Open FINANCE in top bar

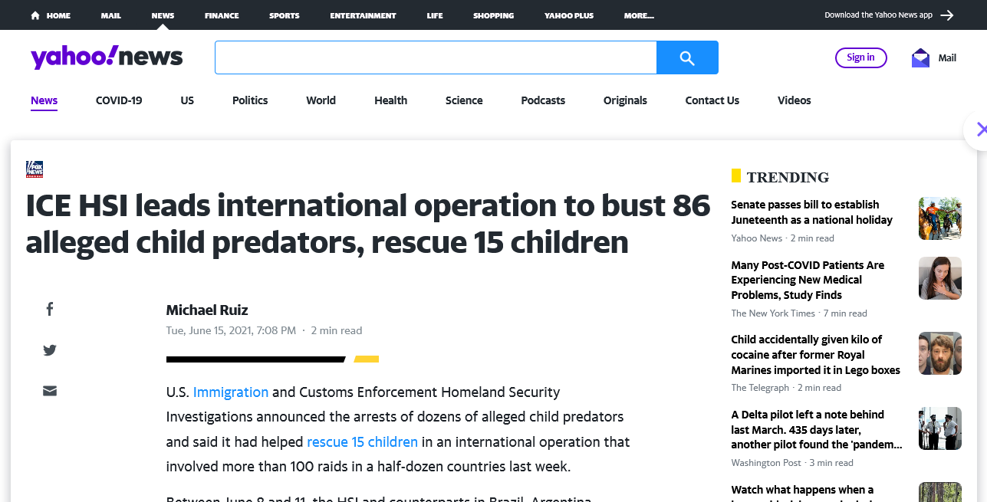click(222, 15)
